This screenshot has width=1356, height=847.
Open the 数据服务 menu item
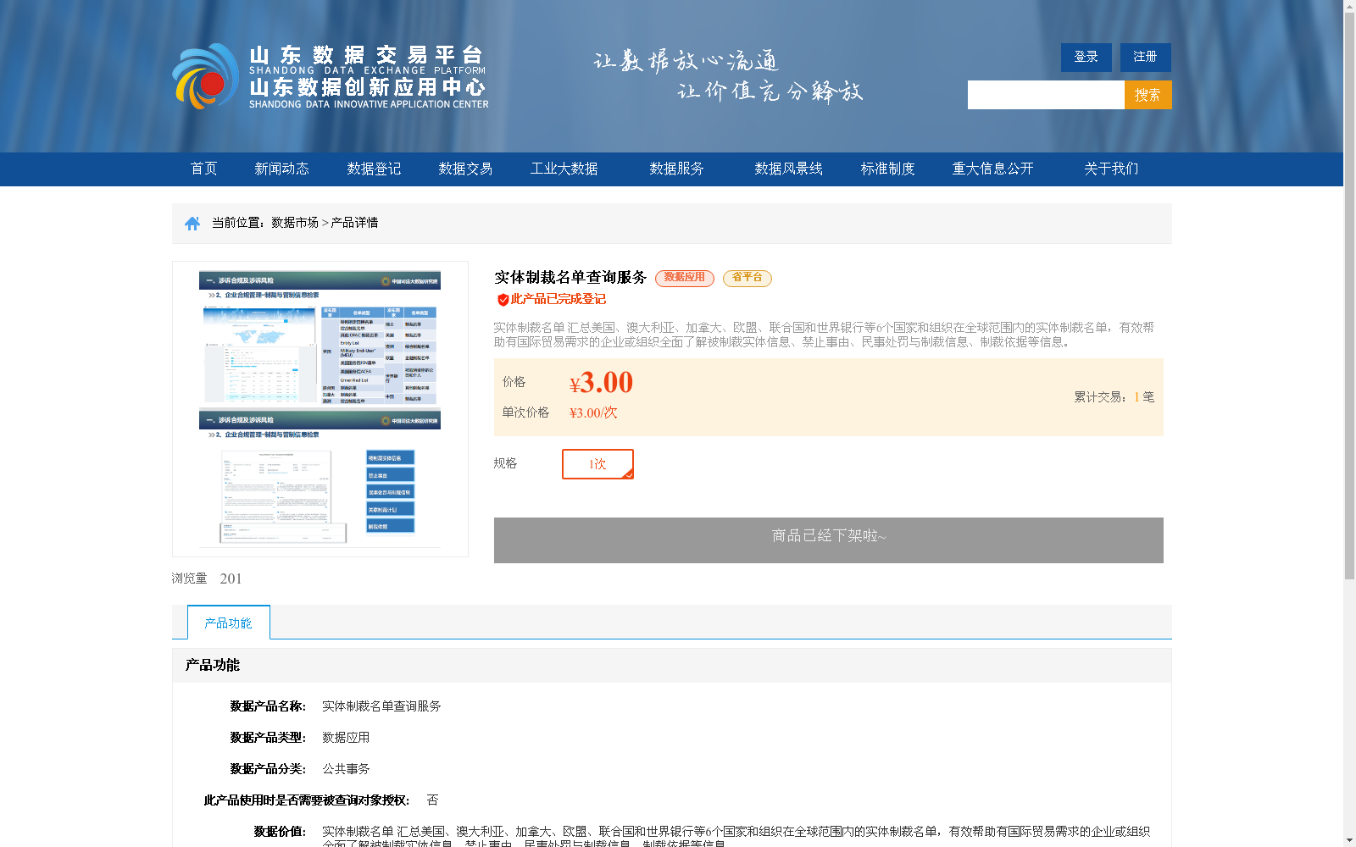tap(677, 169)
